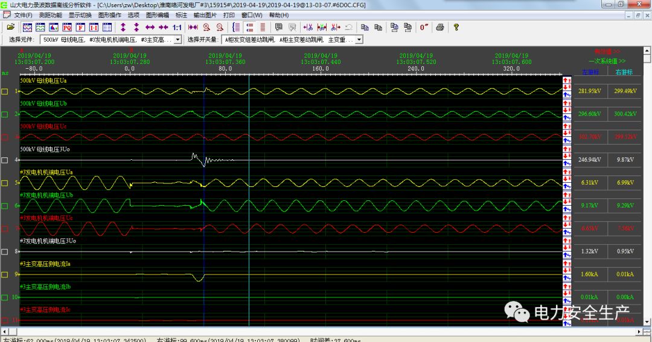Open the 选择元件 dropdown list
This screenshot has height=342, width=652.
pyautogui.click(x=177, y=40)
